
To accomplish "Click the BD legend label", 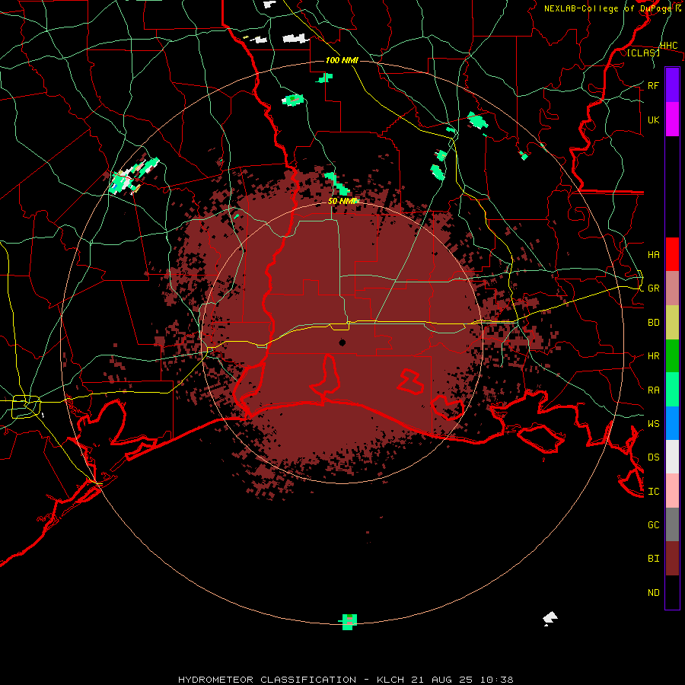I will click(653, 323).
